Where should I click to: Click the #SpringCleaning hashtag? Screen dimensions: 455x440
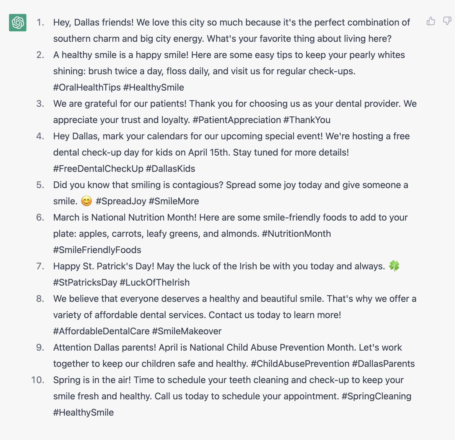click(376, 396)
